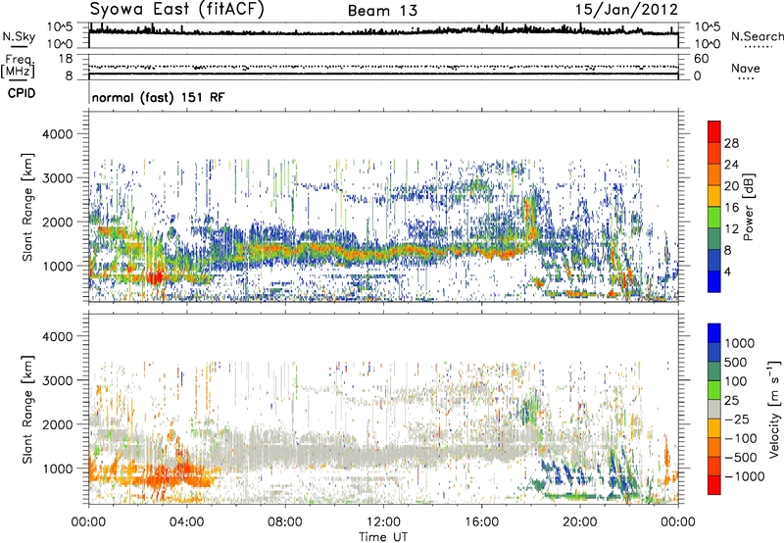This screenshot has height=543, width=784.
Task: Click the "08:00" time axis label
Action: [285, 522]
